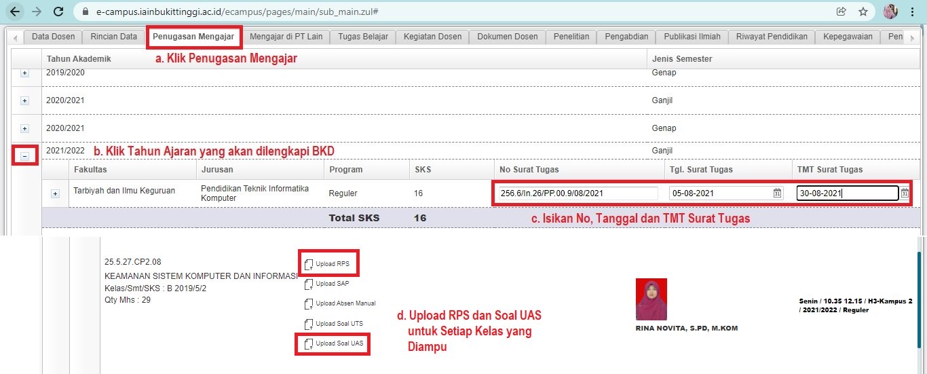Expand the 2019/2020 Genap row
Viewport: 927px width, 374px height.
25,73
